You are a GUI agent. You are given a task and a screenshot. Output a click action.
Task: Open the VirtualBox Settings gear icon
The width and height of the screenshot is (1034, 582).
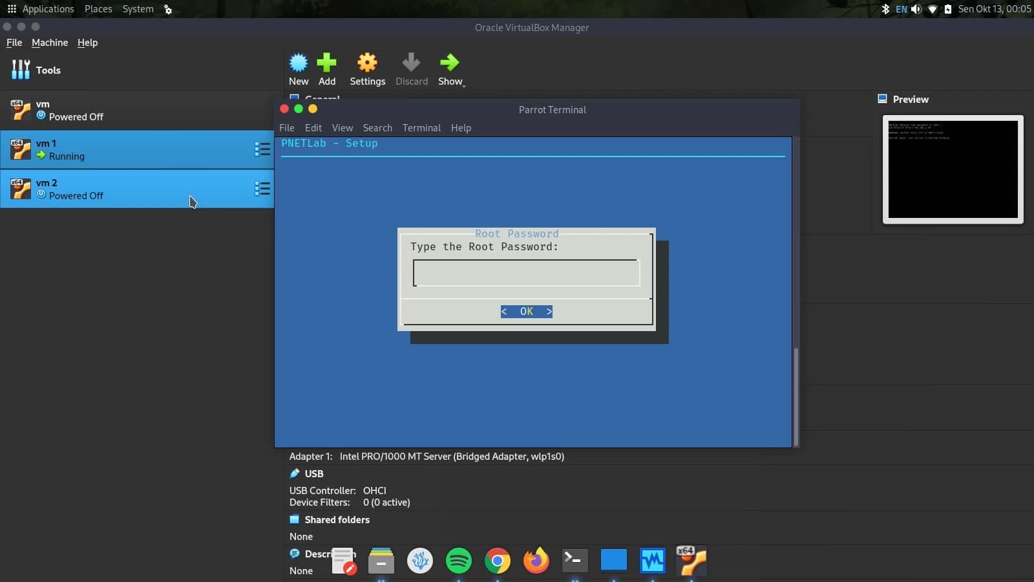pyautogui.click(x=367, y=63)
